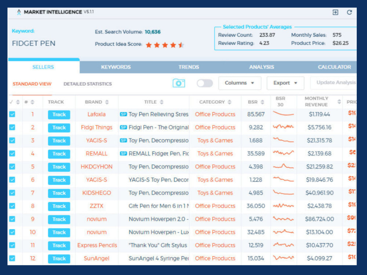Click the Market Intelligence logo icon
Screen dimensions: 367x275
pyautogui.click(x=19, y=12)
